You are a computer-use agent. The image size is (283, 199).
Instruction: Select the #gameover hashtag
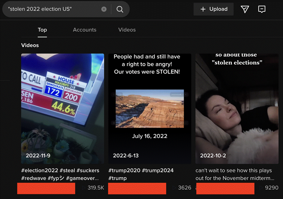(x=82, y=178)
